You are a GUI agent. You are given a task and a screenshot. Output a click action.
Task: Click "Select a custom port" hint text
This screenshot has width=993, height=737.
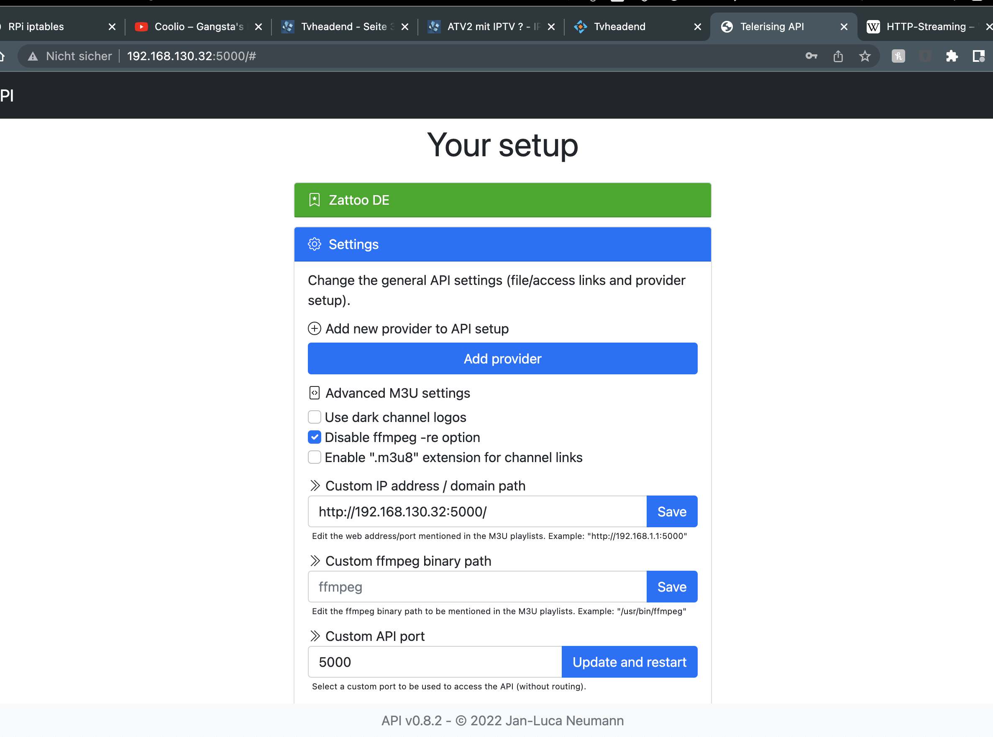click(449, 686)
